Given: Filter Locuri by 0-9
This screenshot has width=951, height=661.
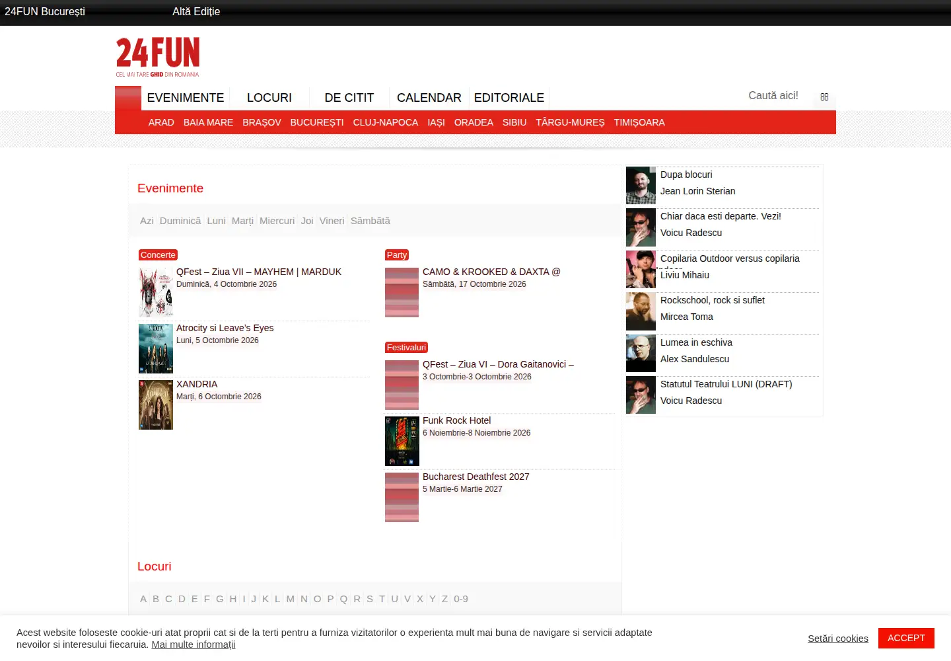Looking at the screenshot, I should (461, 599).
